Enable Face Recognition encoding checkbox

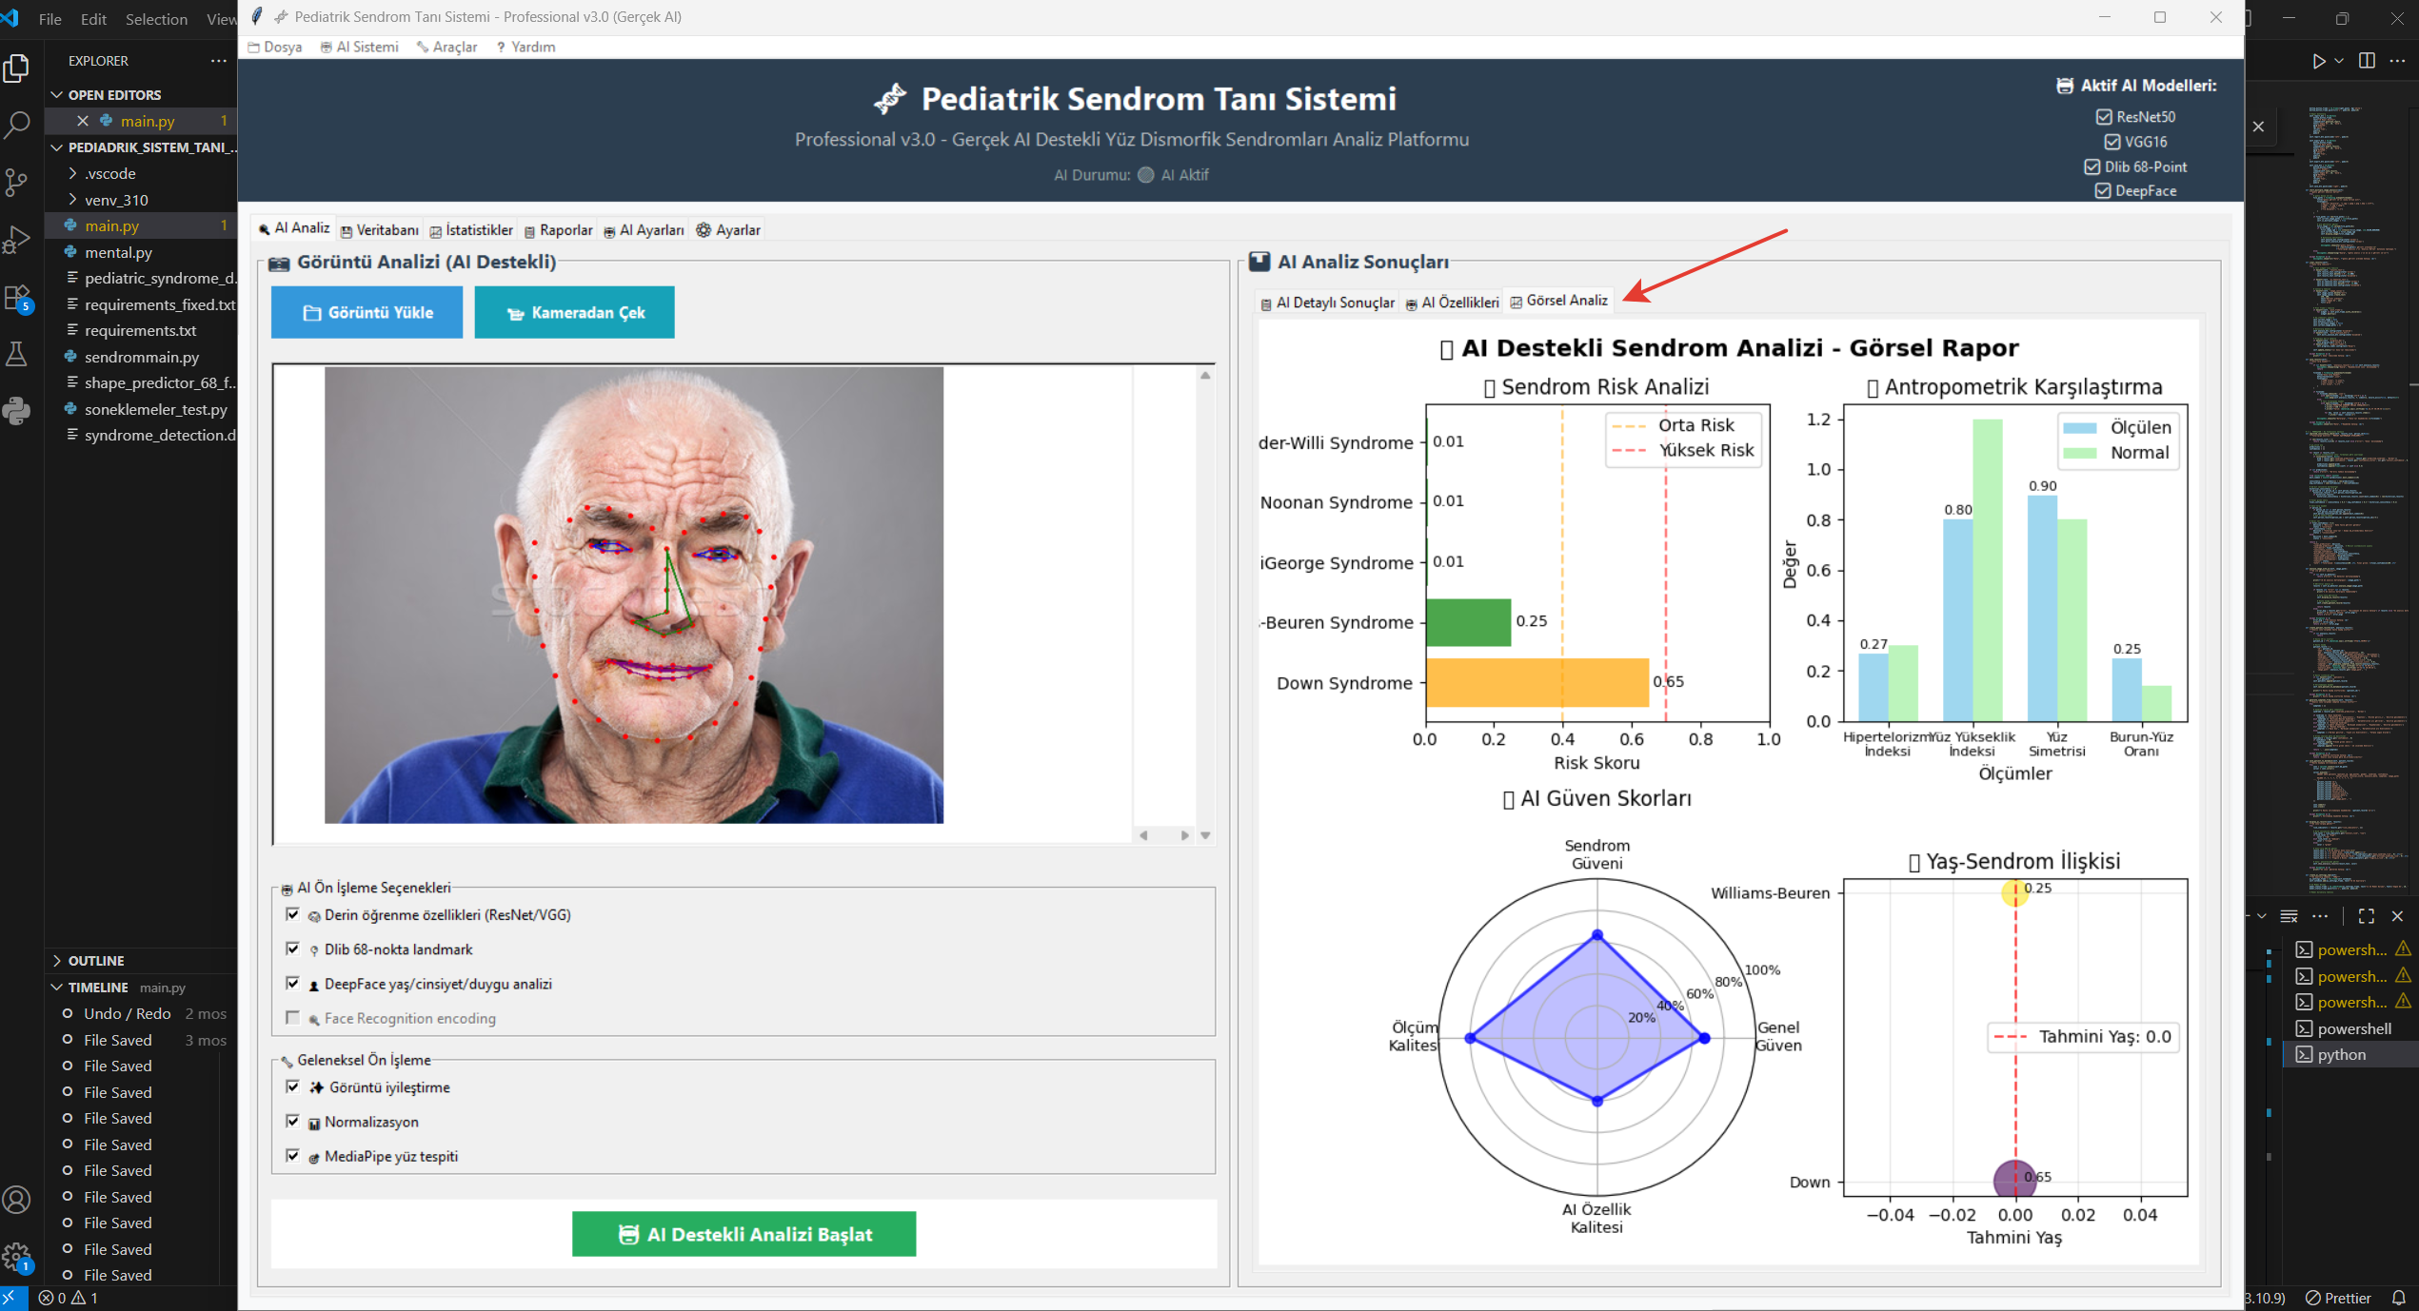coord(293,1017)
